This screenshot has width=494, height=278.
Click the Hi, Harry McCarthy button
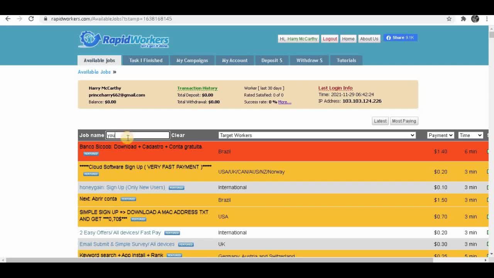point(299,39)
